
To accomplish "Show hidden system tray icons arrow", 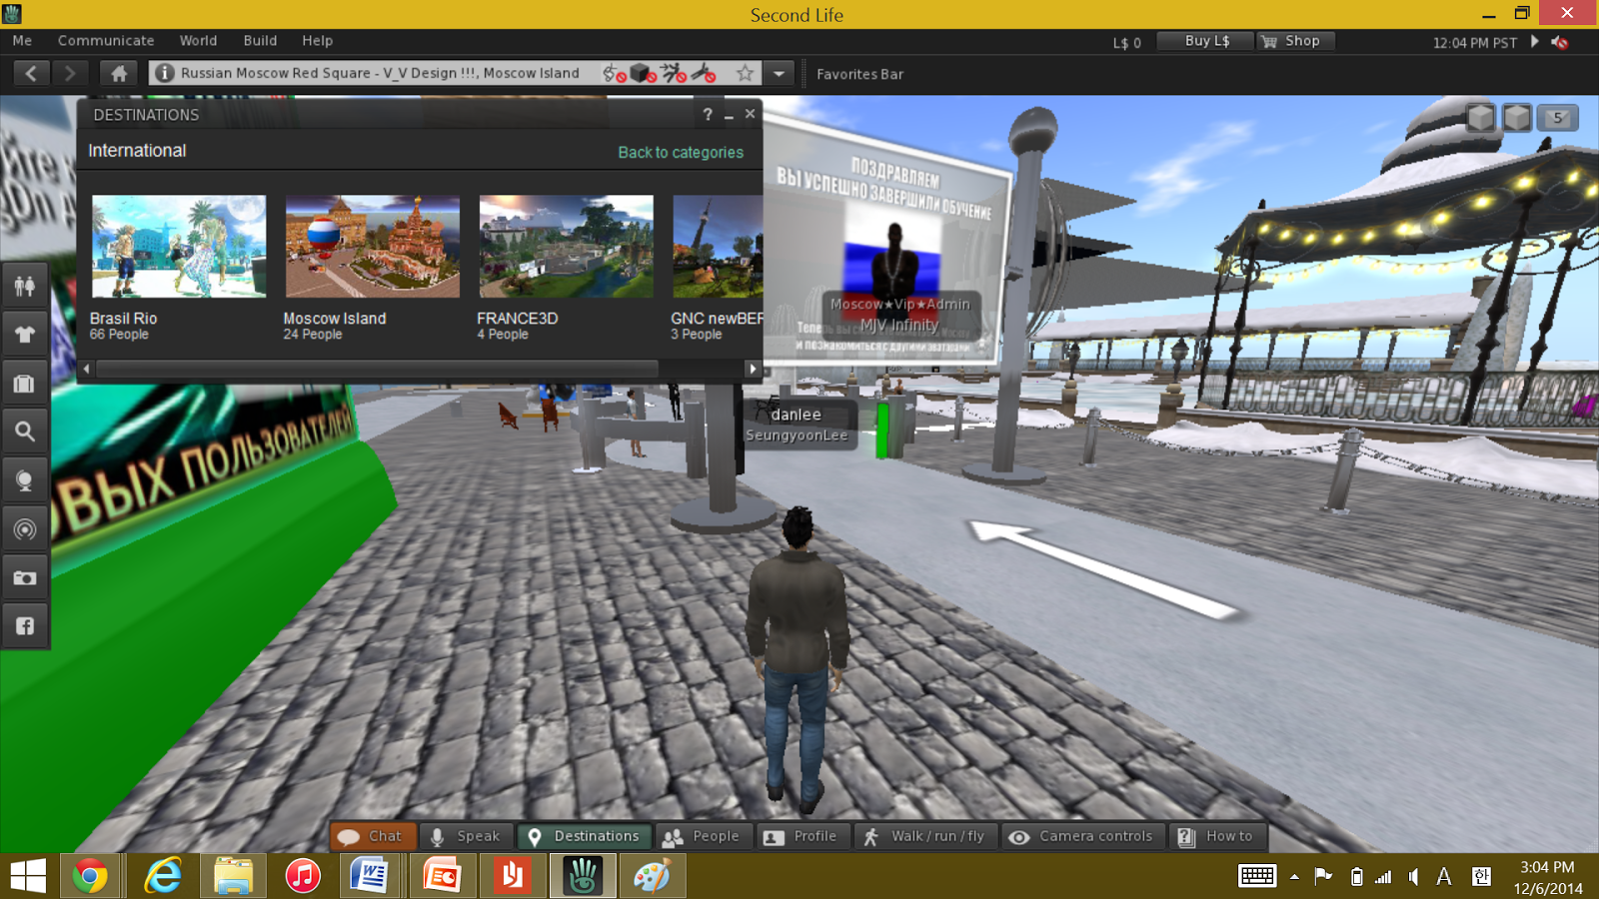I will (1294, 877).
